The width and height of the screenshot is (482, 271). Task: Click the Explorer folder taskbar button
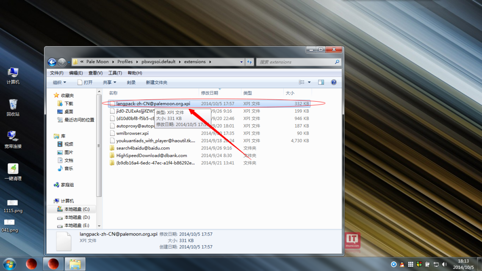75,264
